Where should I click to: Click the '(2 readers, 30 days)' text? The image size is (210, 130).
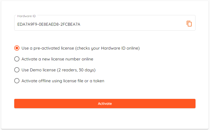click(76, 70)
